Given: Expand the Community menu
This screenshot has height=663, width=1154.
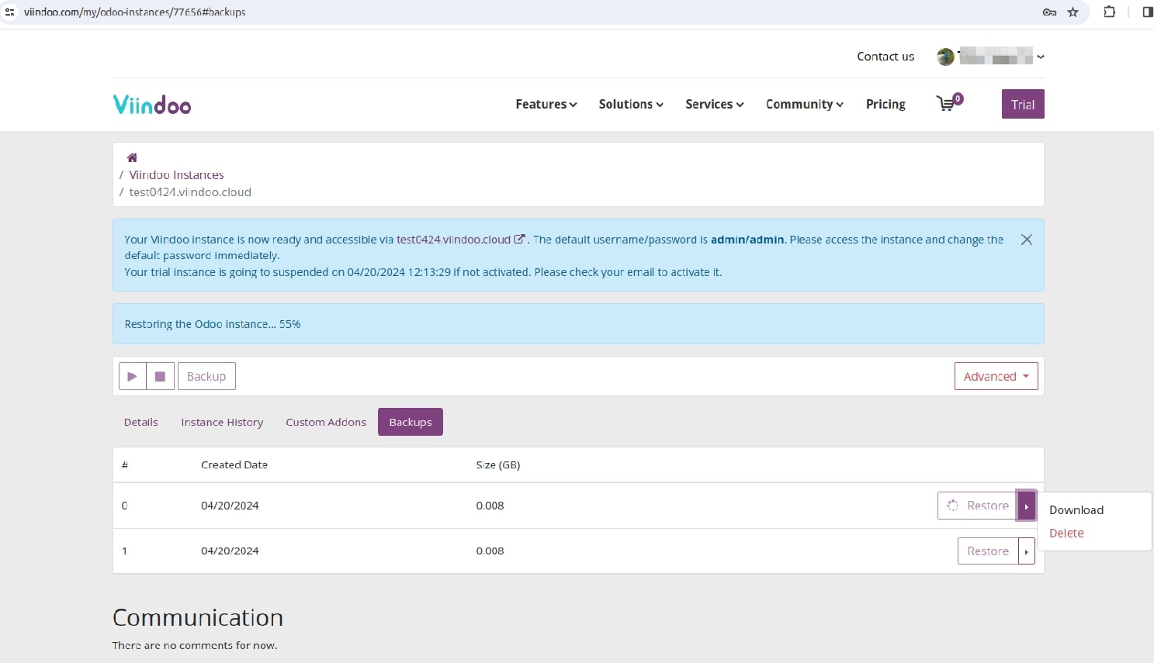Looking at the screenshot, I should 805,104.
